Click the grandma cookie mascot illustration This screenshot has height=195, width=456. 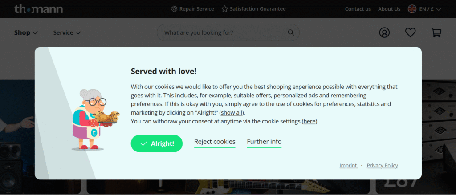[94, 119]
